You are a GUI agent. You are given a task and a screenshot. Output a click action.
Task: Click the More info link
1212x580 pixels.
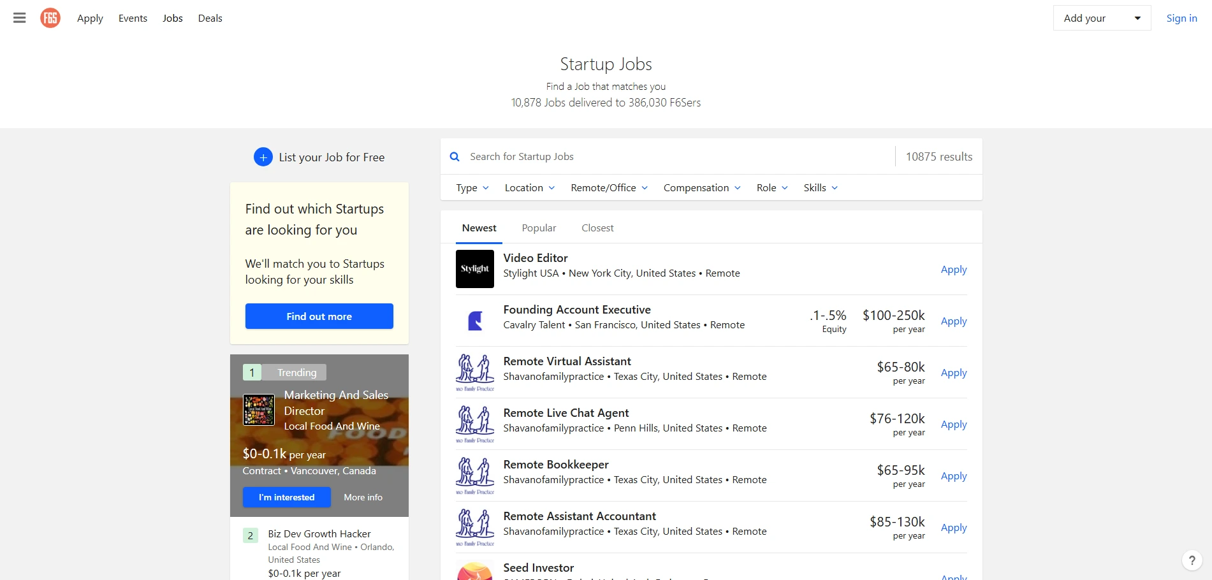point(363,497)
